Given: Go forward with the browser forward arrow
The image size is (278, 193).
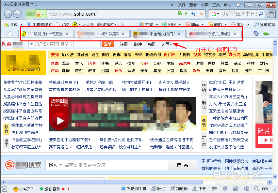Looking at the screenshot, I should pos(18,14).
